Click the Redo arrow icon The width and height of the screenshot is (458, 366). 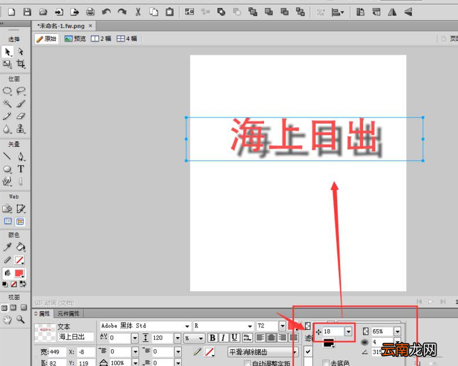click(122, 12)
